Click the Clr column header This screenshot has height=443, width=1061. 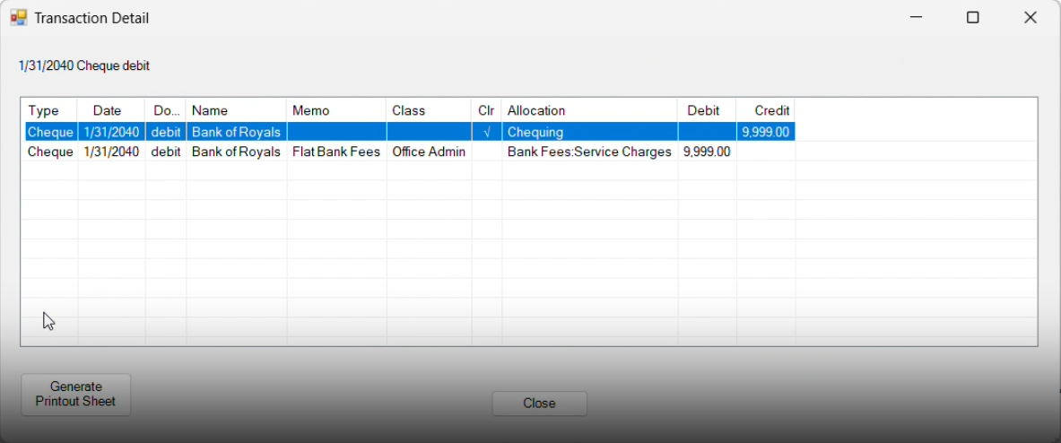coord(486,111)
